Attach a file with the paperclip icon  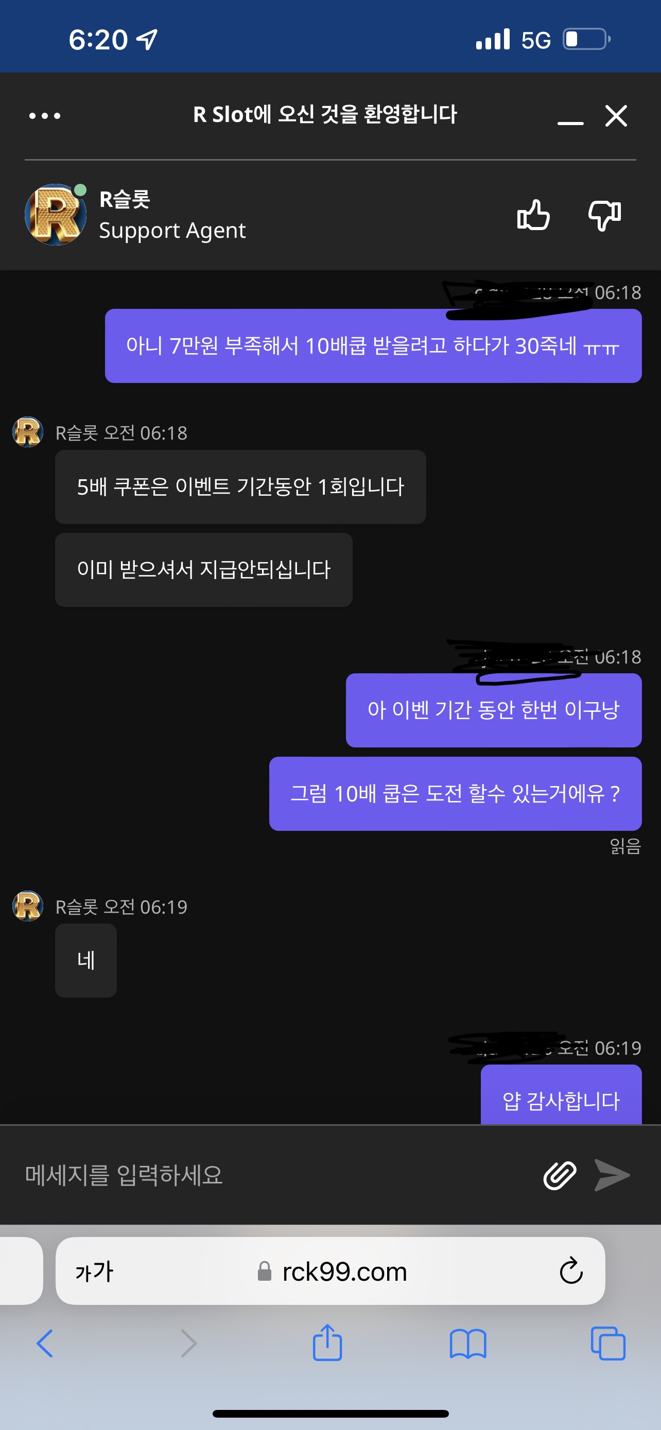tap(560, 1175)
